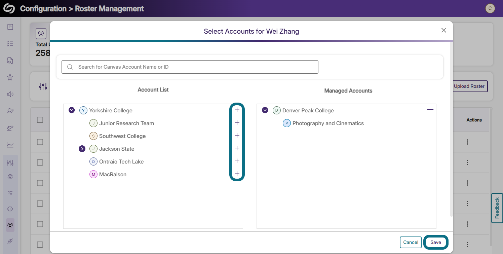Expand the Jackson State account

82,149
